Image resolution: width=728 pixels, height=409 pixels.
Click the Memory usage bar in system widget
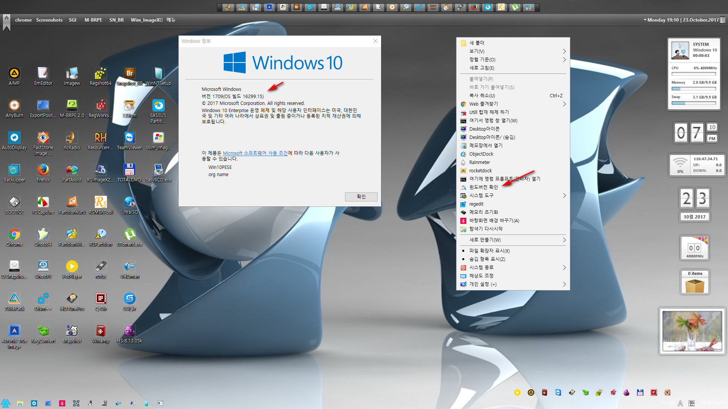(693, 89)
